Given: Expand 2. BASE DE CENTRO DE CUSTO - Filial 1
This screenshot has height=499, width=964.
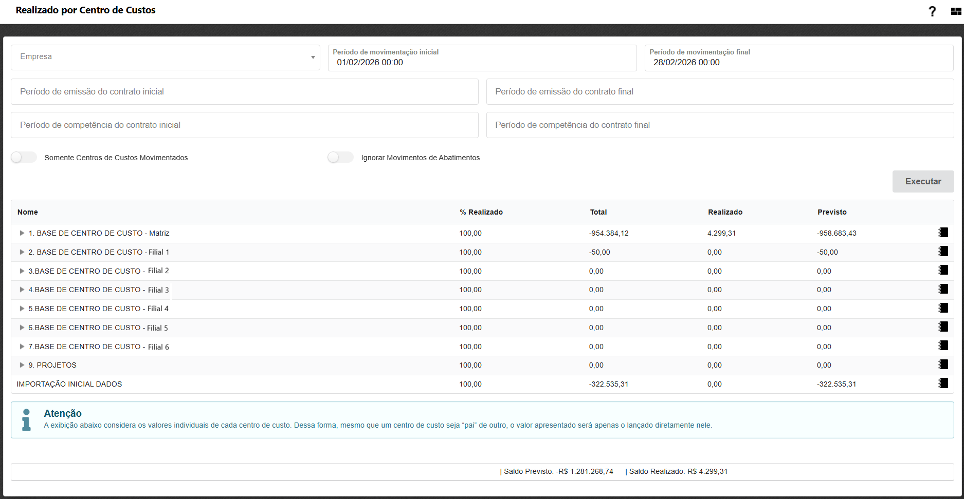Looking at the screenshot, I should tap(22, 252).
